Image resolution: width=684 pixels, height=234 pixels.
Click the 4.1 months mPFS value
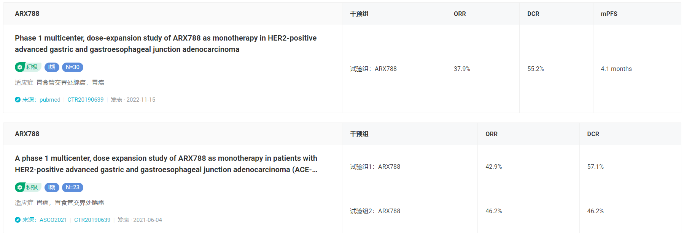pos(616,69)
